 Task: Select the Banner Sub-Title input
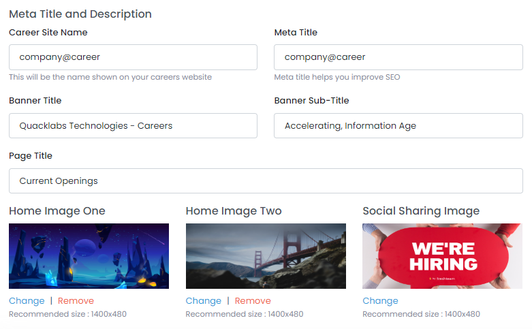[398, 125]
